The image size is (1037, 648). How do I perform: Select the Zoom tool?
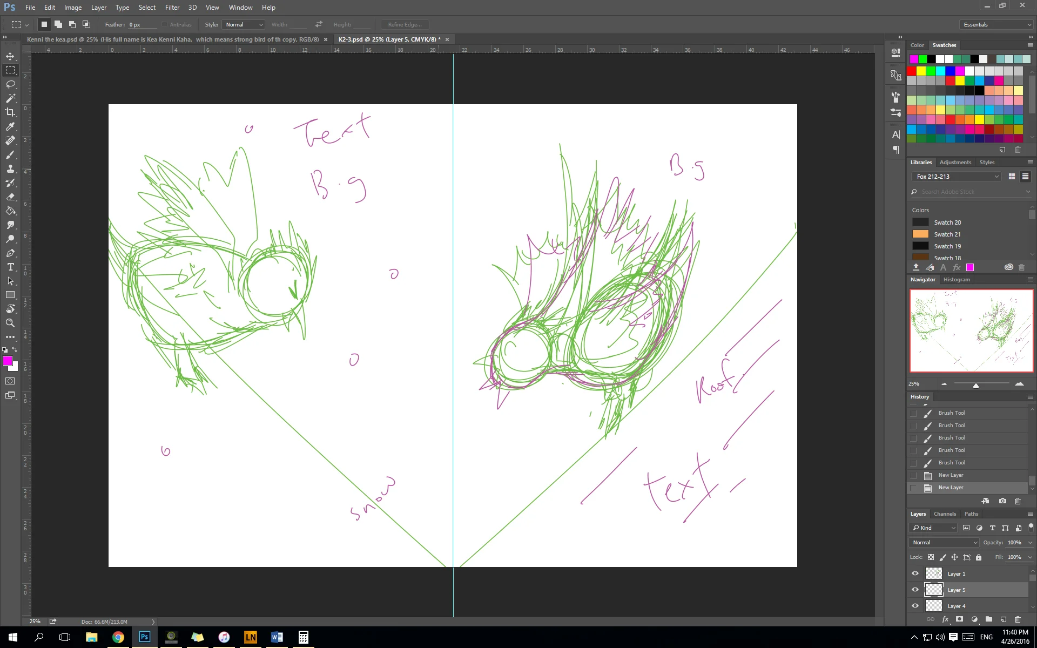10,323
